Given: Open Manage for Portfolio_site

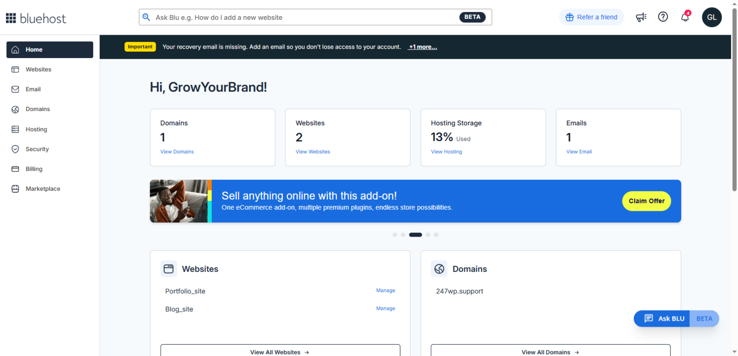Looking at the screenshot, I should click(x=386, y=290).
